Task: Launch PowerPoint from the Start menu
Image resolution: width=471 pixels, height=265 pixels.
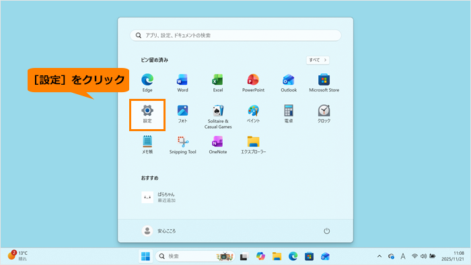Action: (x=253, y=83)
